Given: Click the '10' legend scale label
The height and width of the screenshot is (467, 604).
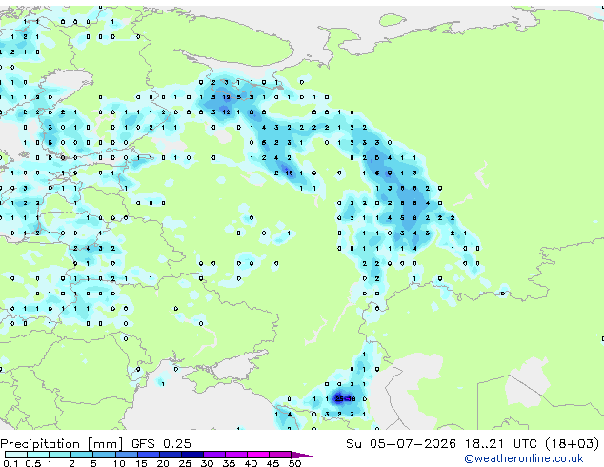Looking at the screenshot, I should [119, 463].
